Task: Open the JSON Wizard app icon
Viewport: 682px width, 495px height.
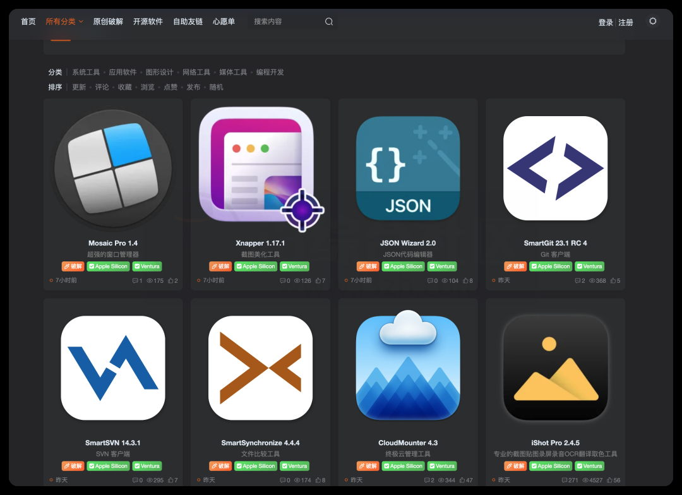Action: (408, 169)
